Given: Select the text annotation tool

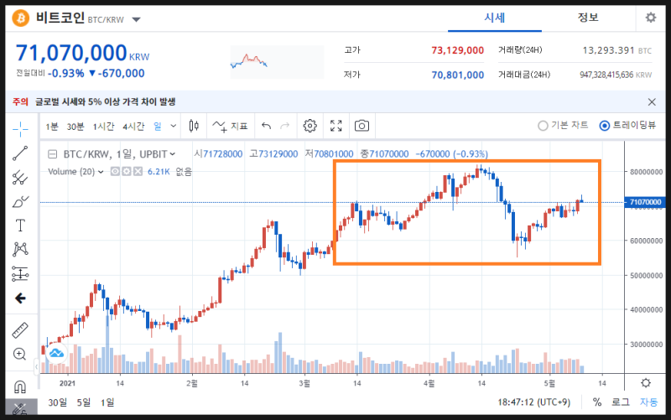Looking at the screenshot, I should (x=20, y=226).
